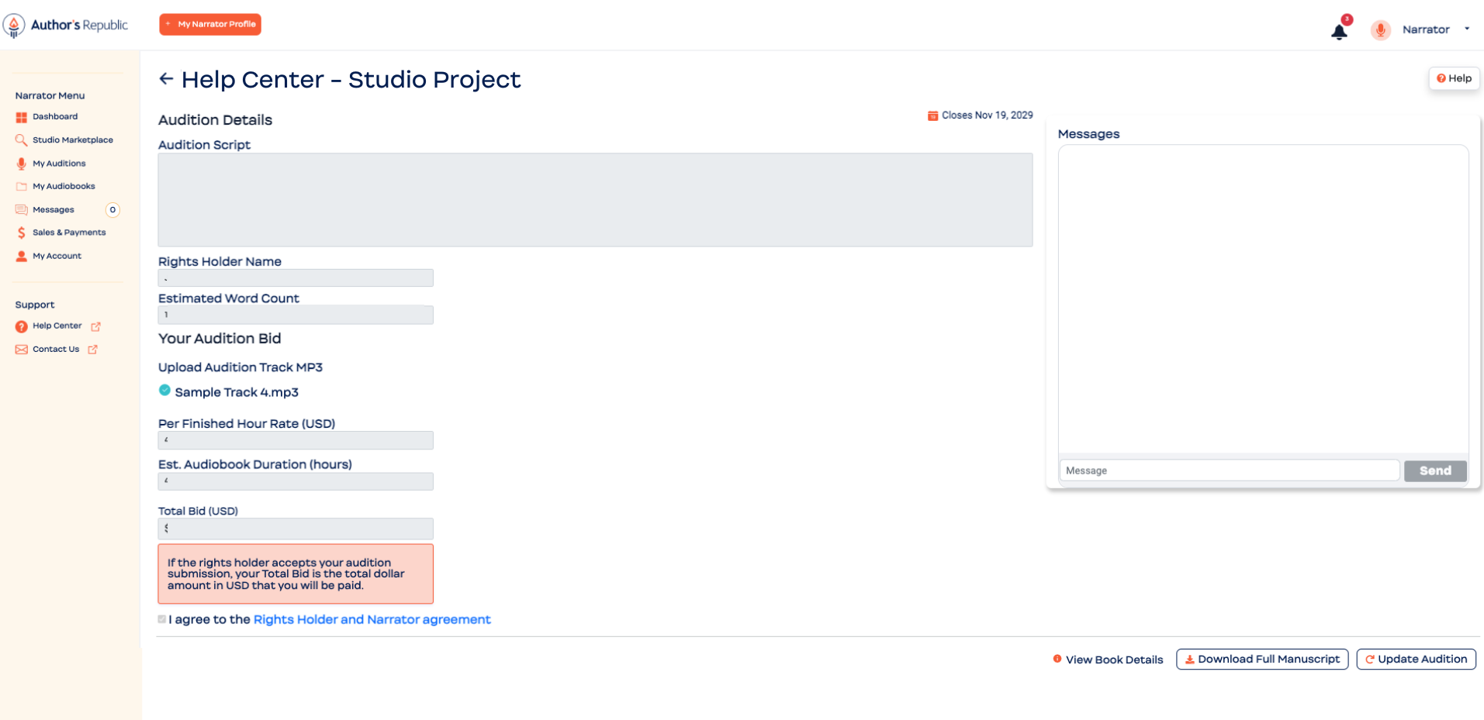Open Help Center support link
Screen dimensions: 1484x720
tap(57, 326)
